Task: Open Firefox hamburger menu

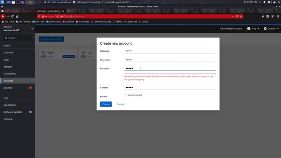Action: point(278,17)
